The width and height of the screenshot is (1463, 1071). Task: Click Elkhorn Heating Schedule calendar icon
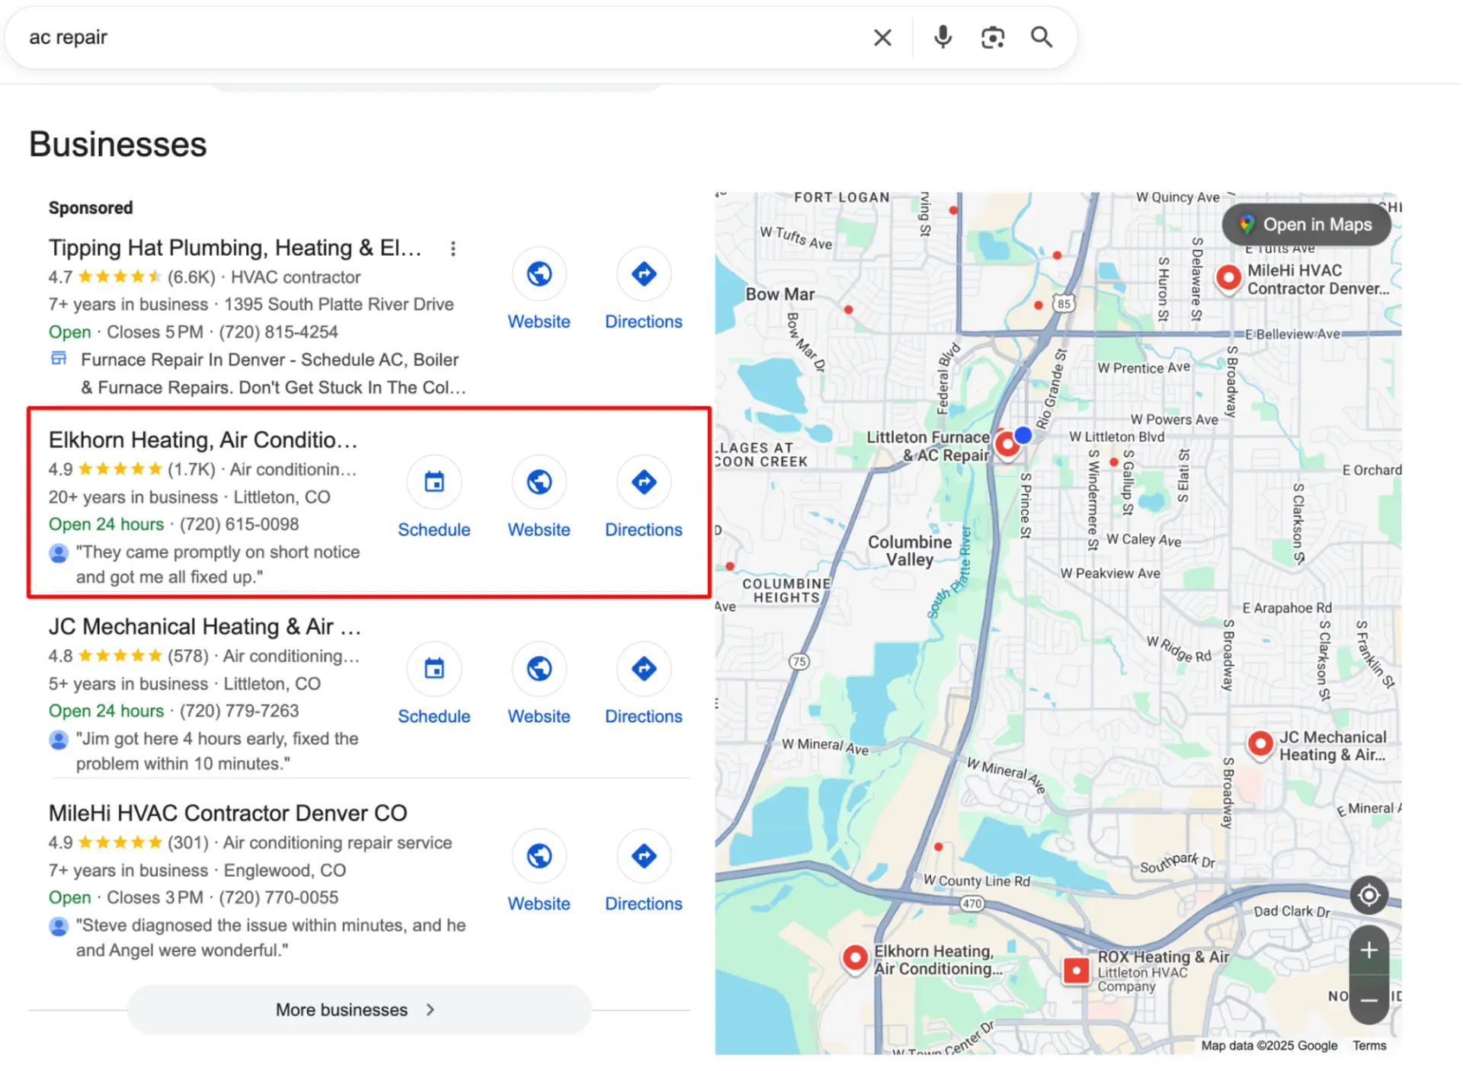pyautogui.click(x=434, y=482)
